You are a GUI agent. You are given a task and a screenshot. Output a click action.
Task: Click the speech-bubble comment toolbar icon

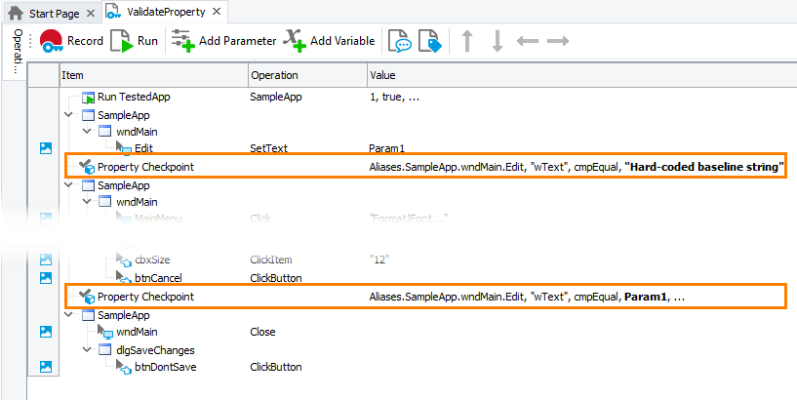399,41
